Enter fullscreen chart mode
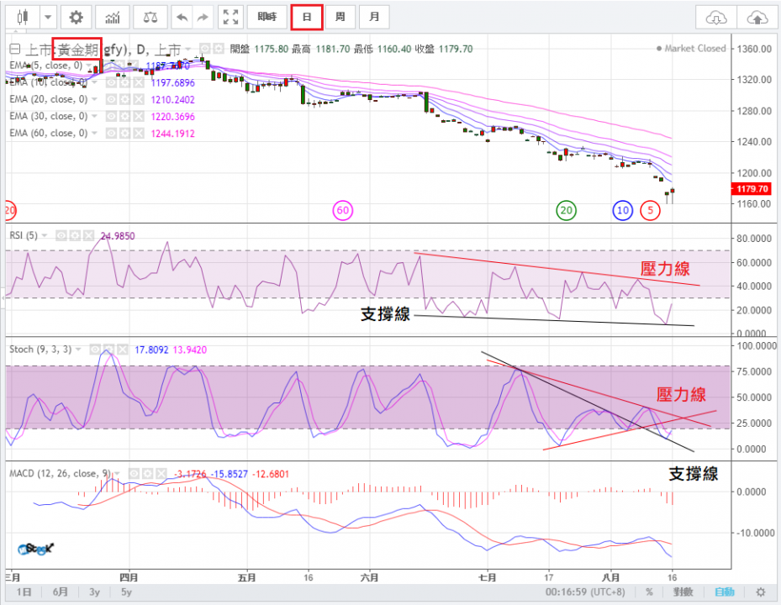 (x=230, y=17)
